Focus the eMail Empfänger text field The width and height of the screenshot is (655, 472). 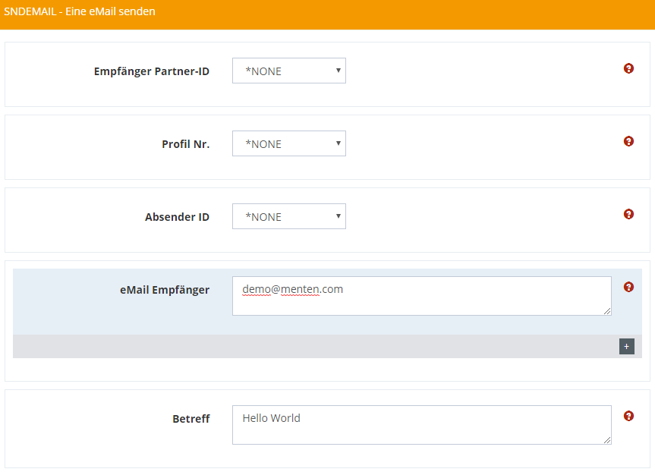click(x=421, y=295)
